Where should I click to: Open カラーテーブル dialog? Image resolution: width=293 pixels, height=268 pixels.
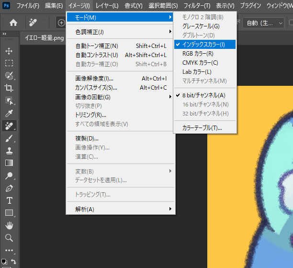(x=202, y=128)
